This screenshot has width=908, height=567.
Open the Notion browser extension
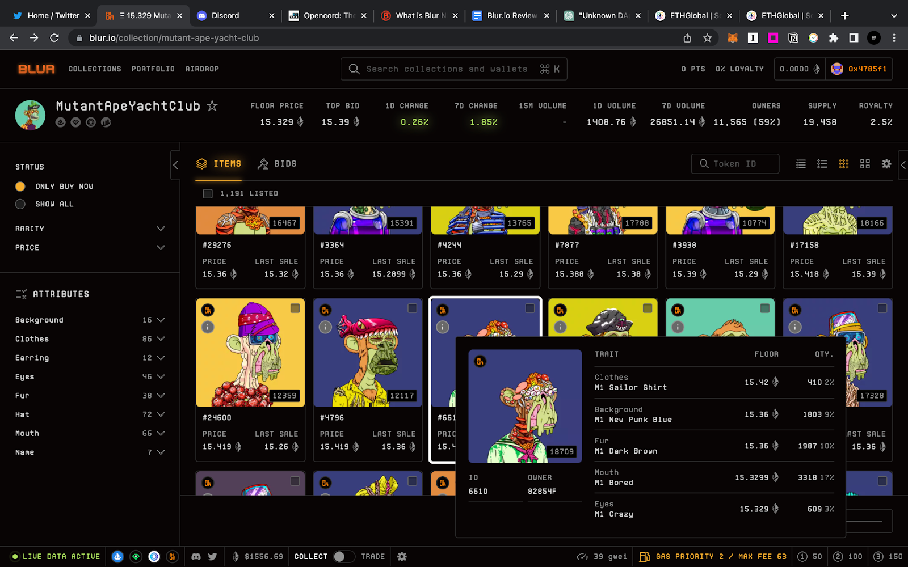[x=793, y=38]
